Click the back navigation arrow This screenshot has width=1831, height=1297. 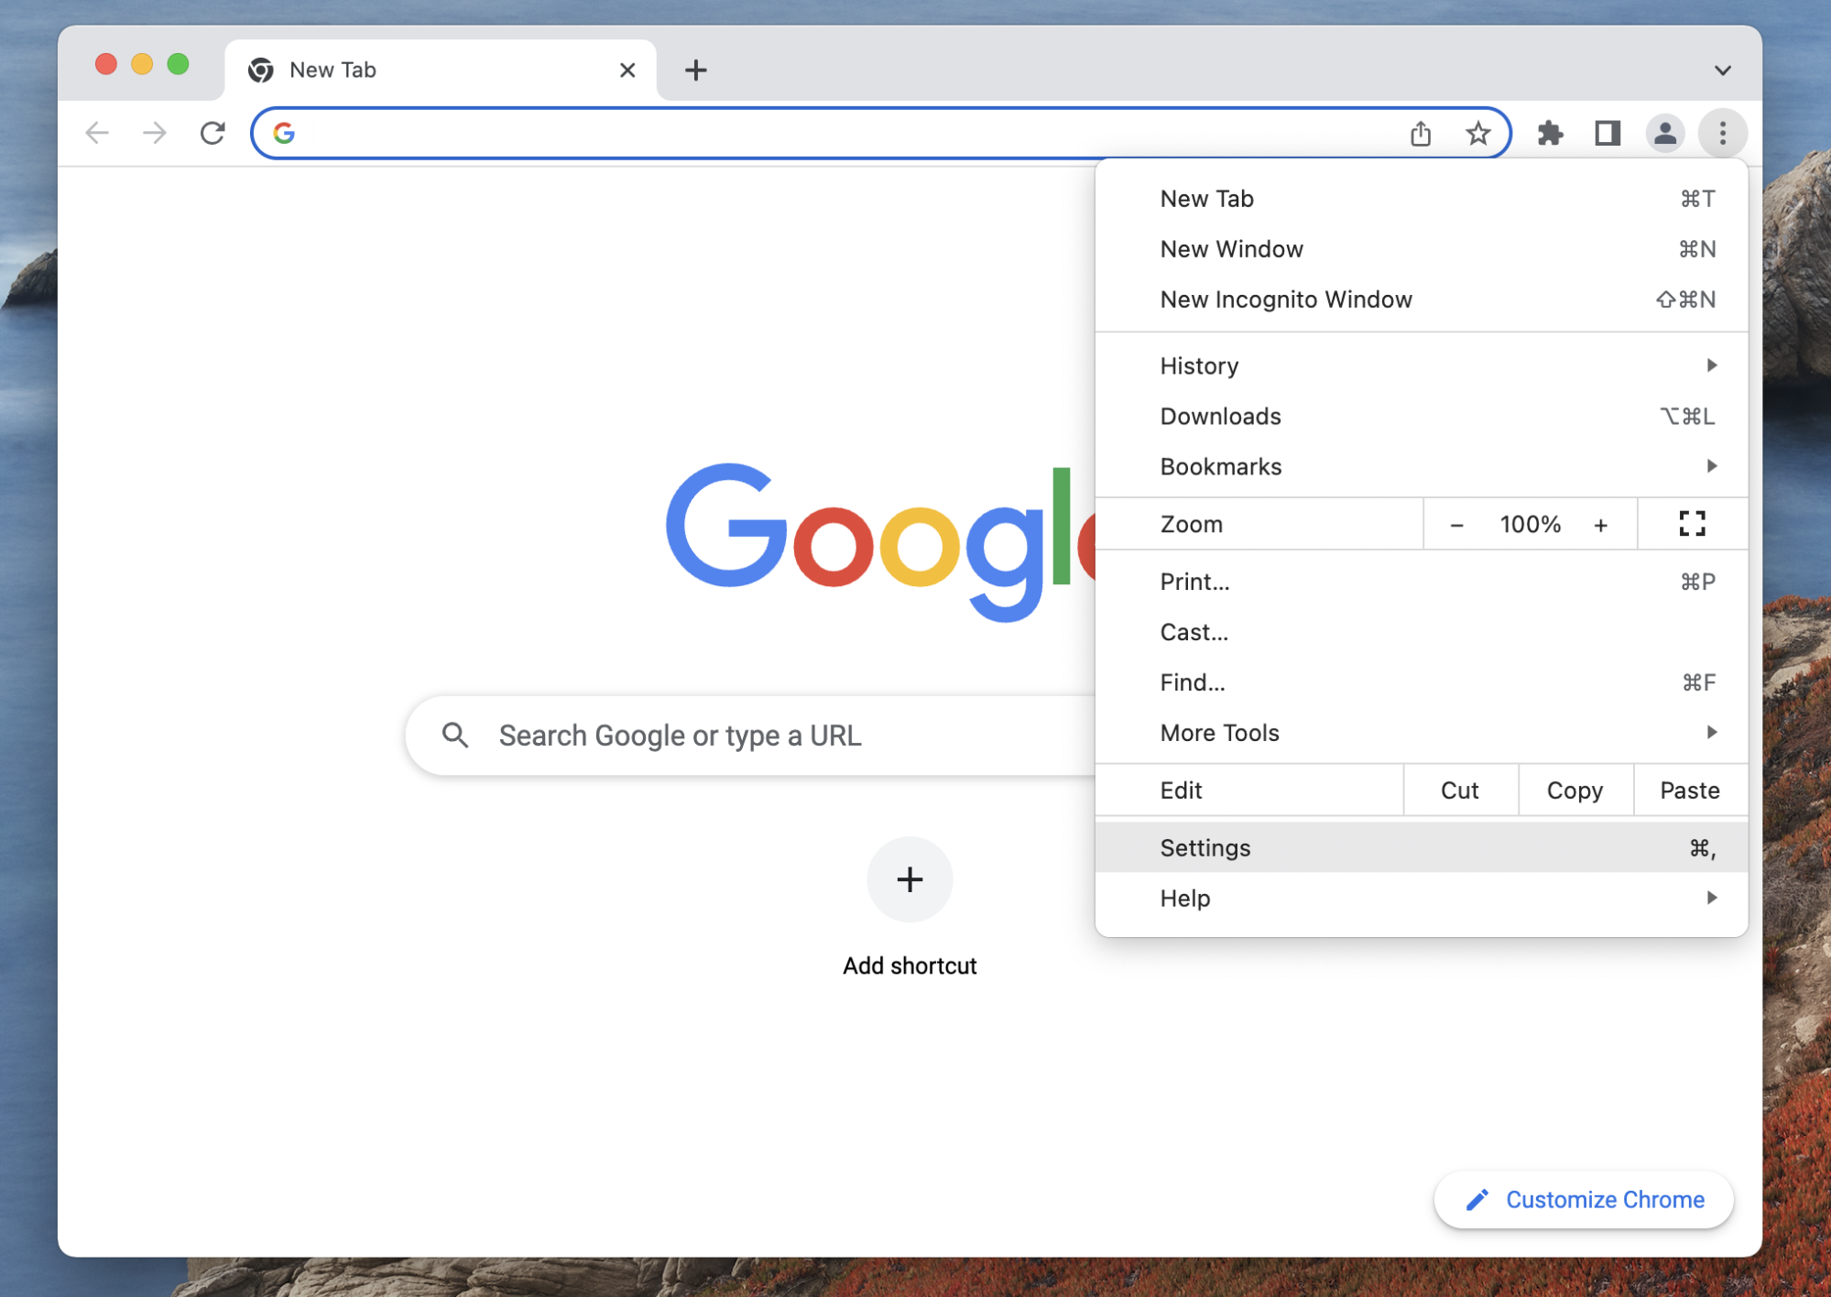(97, 134)
